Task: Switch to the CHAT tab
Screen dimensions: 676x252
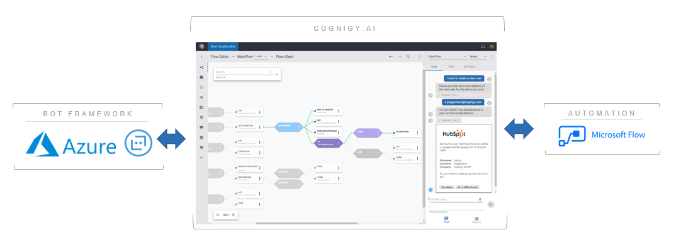Action: 434,67
